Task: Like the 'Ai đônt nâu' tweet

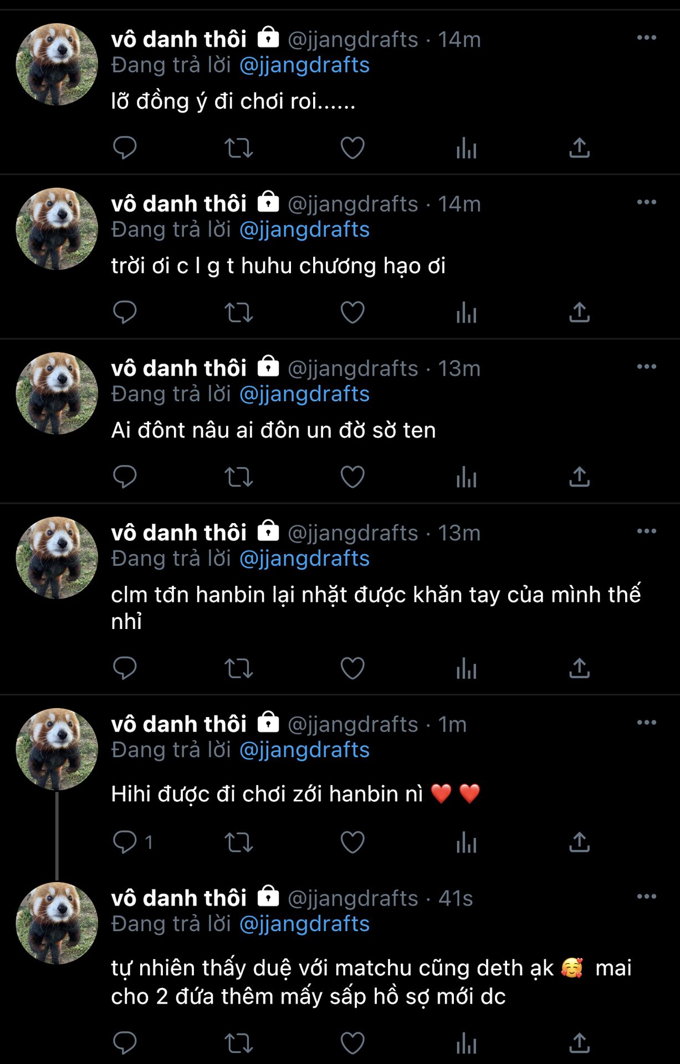Action: [x=352, y=477]
